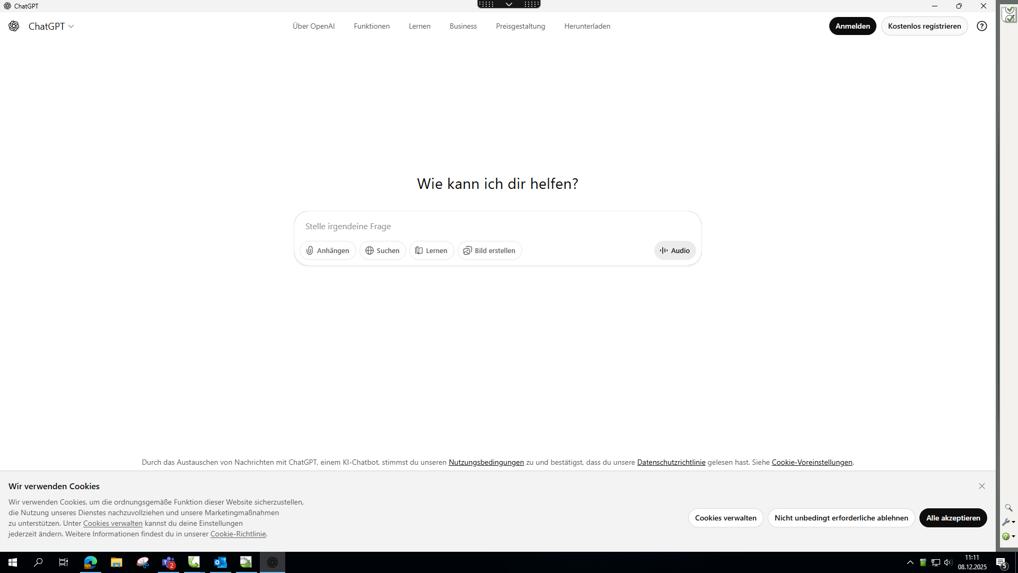This screenshot has height=573, width=1018.
Task: Enable web search with Suchen globe
Action: pyautogui.click(x=382, y=250)
